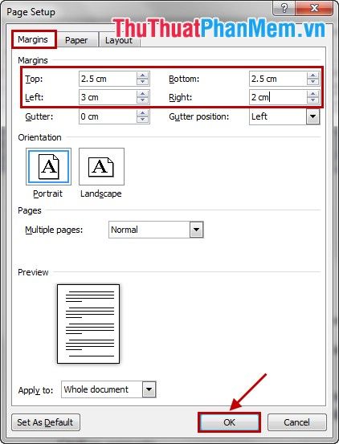Click Set As Default button
This screenshot has width=339, height=444.
(x=46, y=422)
